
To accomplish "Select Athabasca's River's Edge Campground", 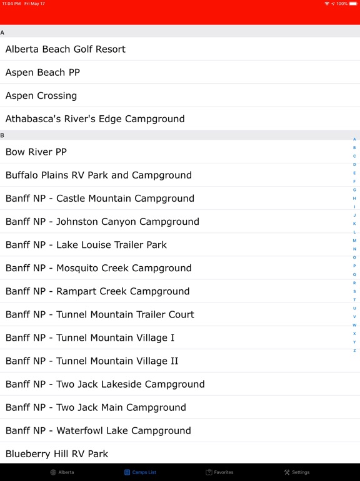I will pyautogui.click(x=180, y=119).
